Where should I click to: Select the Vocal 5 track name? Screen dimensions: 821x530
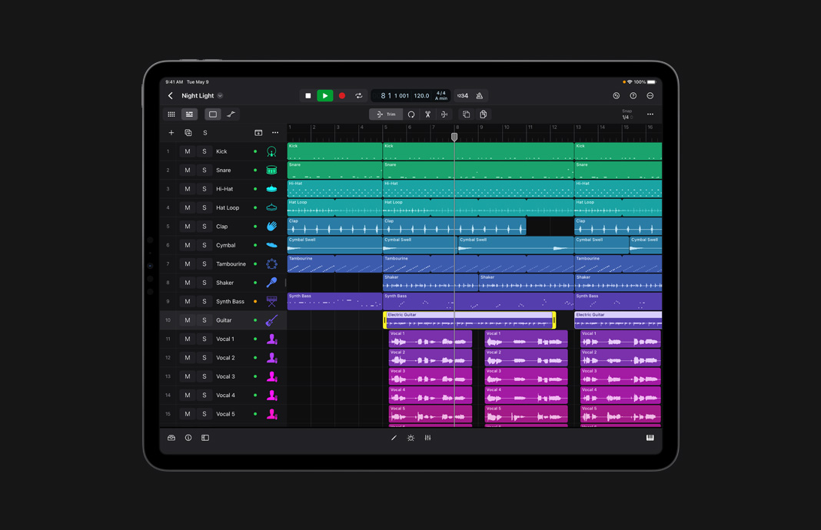pyautogui.click(x=226, y=414)
